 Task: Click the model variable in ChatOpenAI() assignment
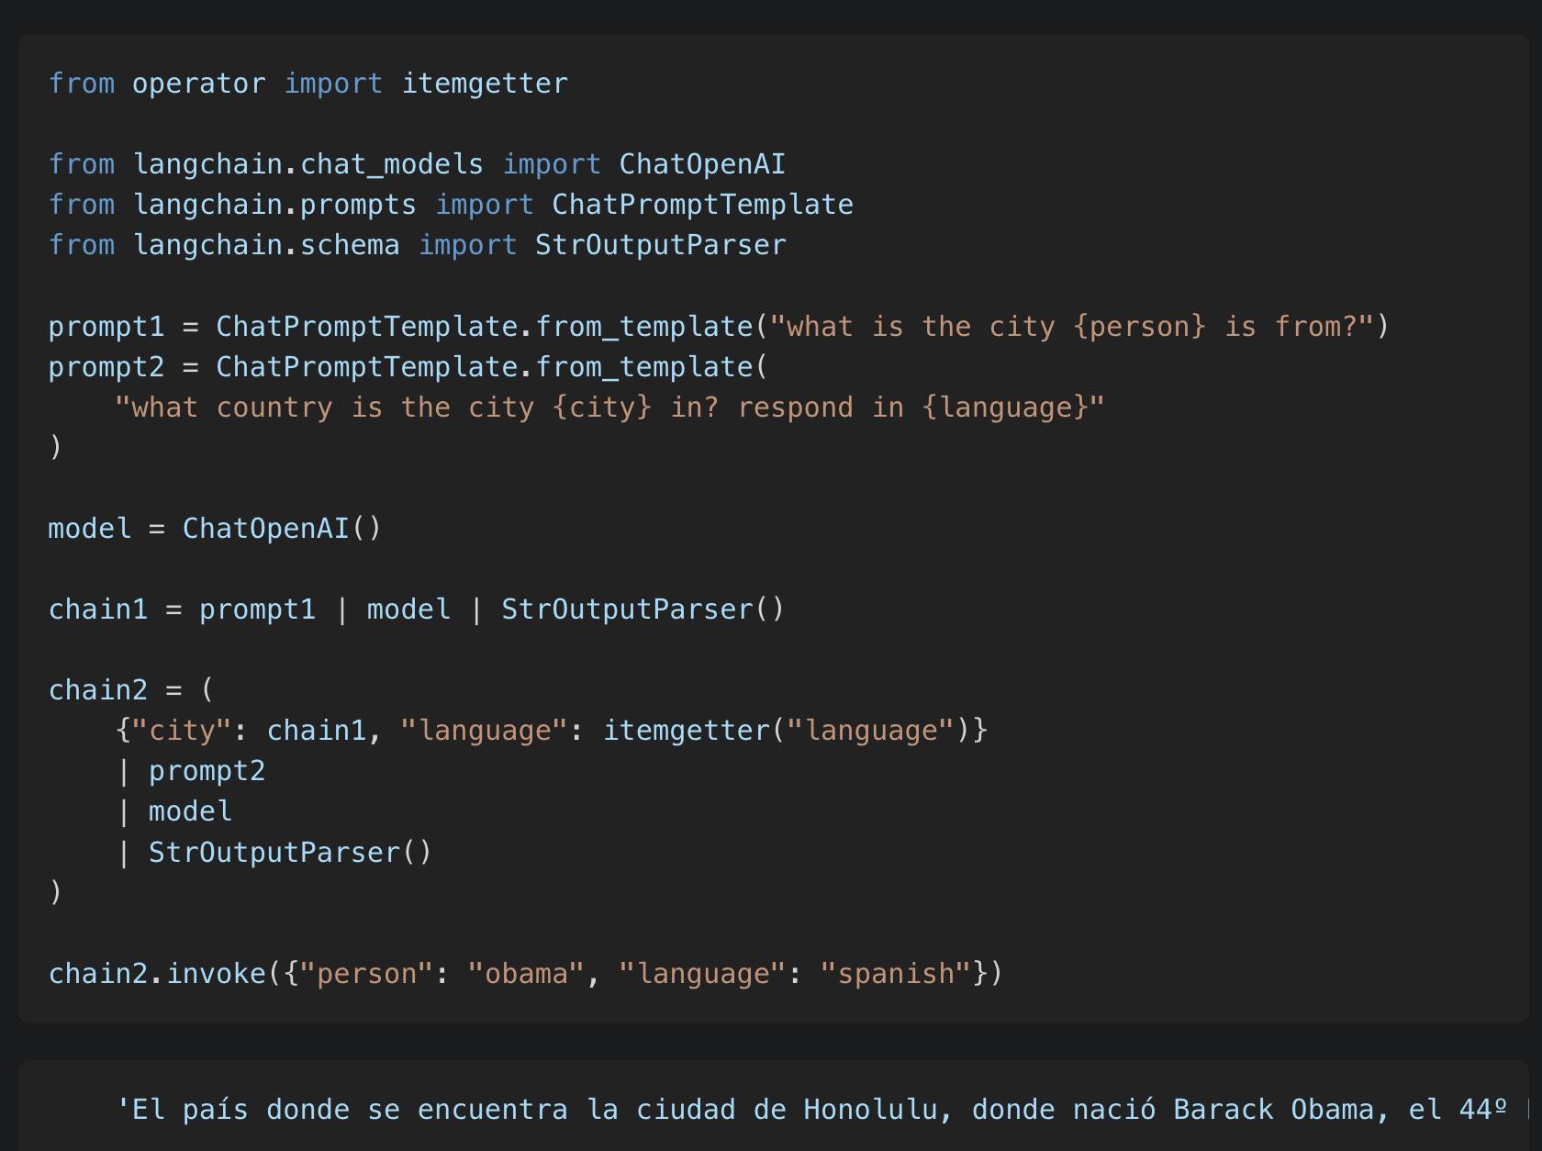[89, 529]
